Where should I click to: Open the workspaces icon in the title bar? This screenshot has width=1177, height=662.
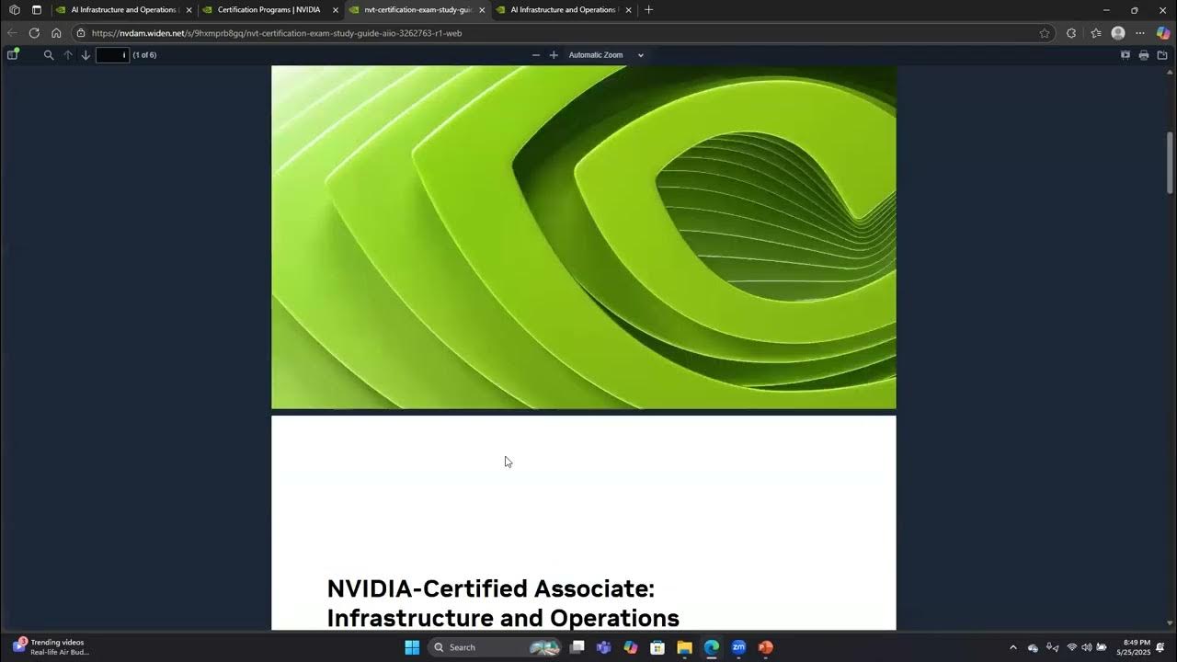[14, 10]
